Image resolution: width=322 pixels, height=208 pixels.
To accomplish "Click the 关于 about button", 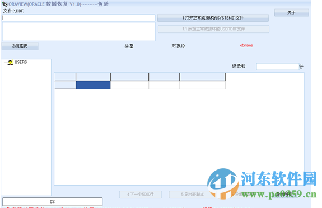I will 291,13.
